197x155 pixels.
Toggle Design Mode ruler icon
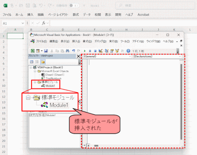coord(100,51)
